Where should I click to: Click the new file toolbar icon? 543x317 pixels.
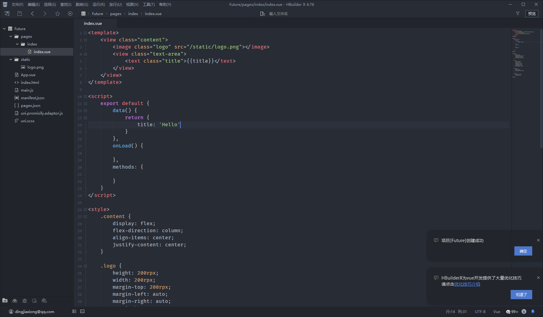[x=7, y=14]
